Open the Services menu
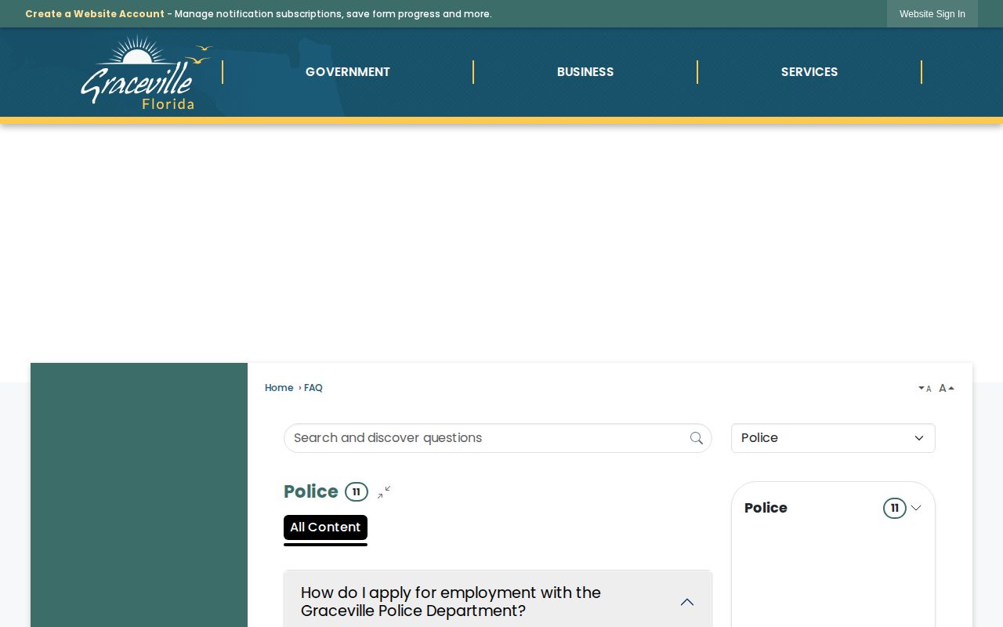This screenshot has width=1003, height=627. 809,72
